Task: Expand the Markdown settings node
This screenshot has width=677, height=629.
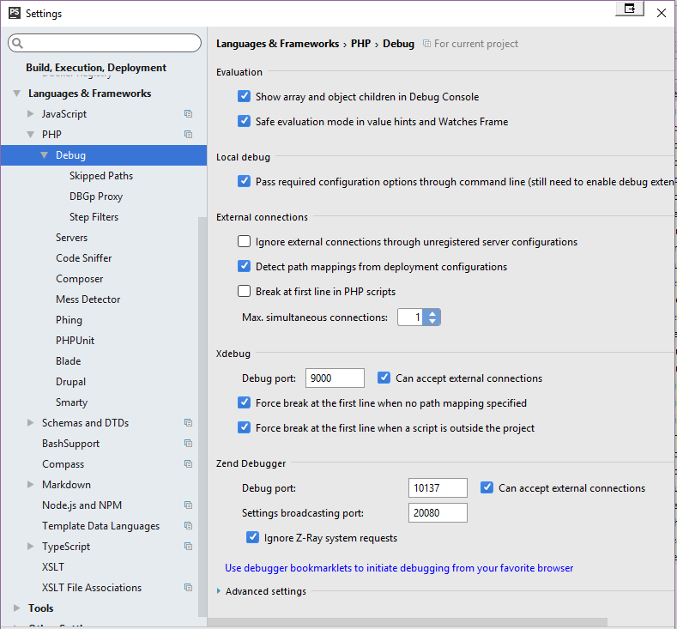Action: point(31,485)
